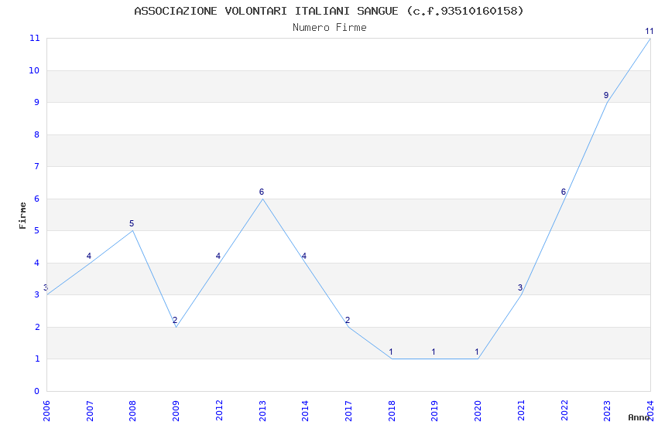Click the data label 11 at 2024 peak

click(x=649, y=31)
